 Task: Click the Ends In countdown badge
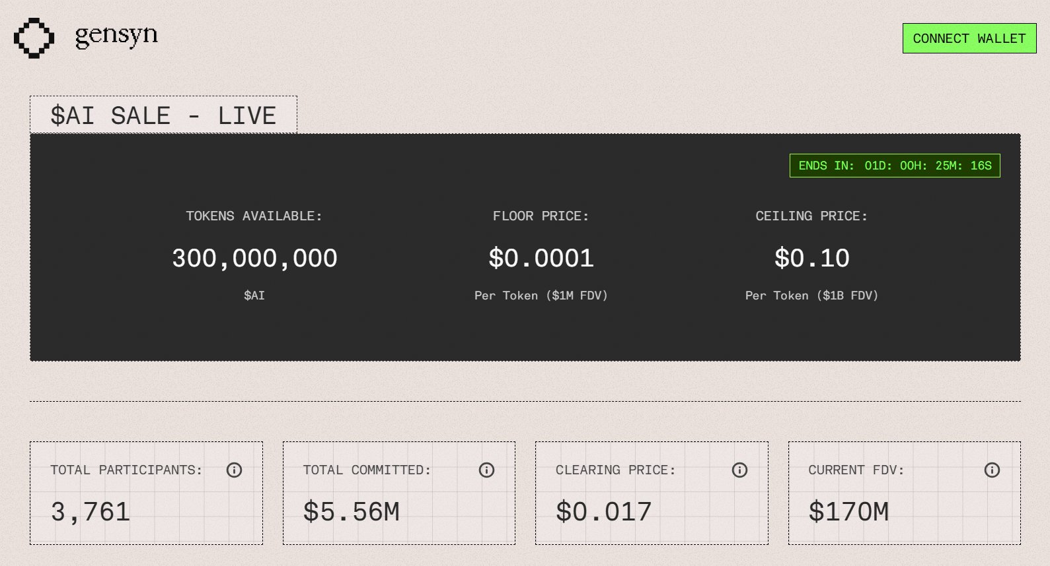pos(895,166)
